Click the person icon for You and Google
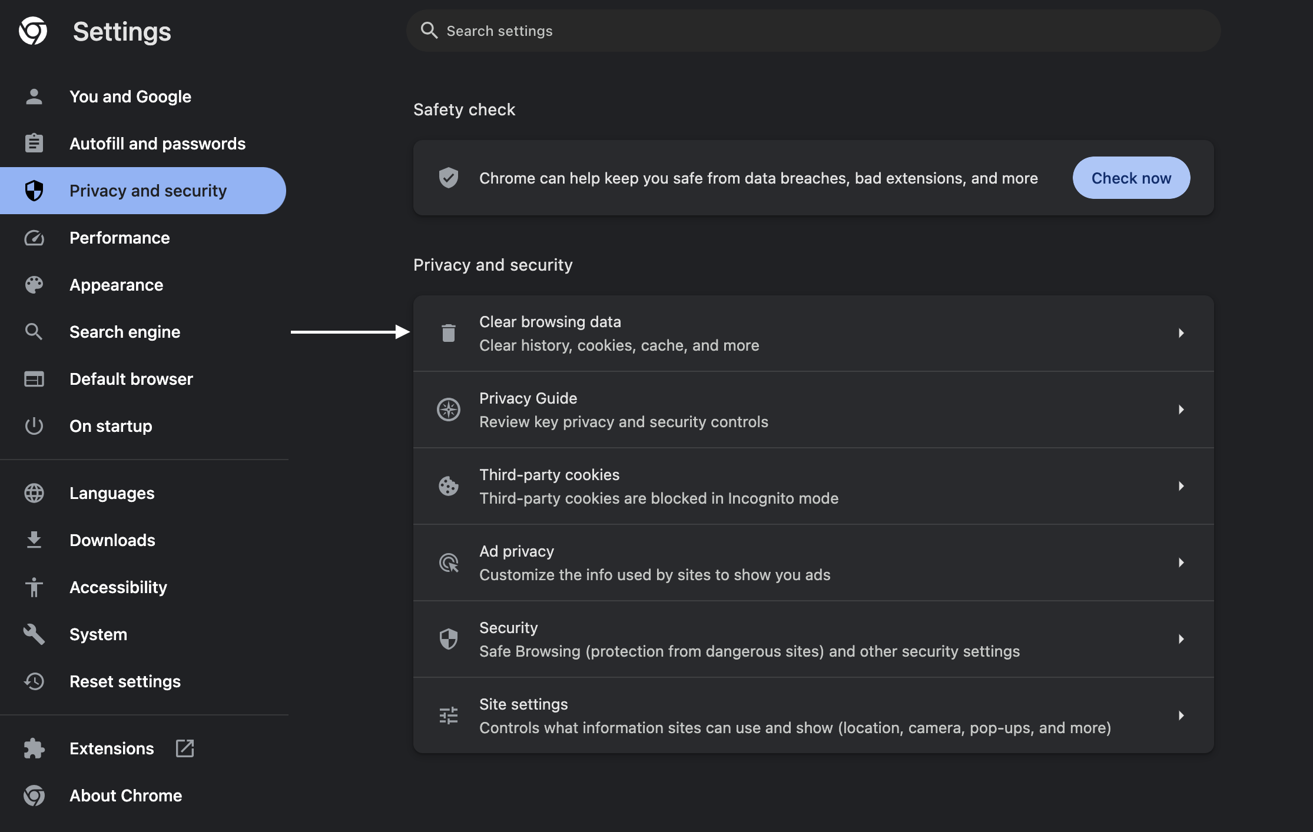The image size is (1313, 832). (34, 96)
